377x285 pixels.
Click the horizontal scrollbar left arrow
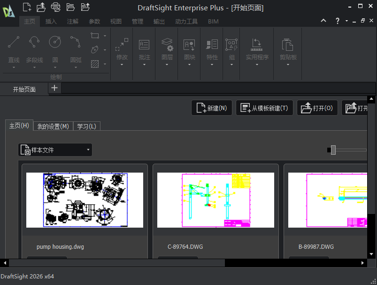tap(5, 263)
